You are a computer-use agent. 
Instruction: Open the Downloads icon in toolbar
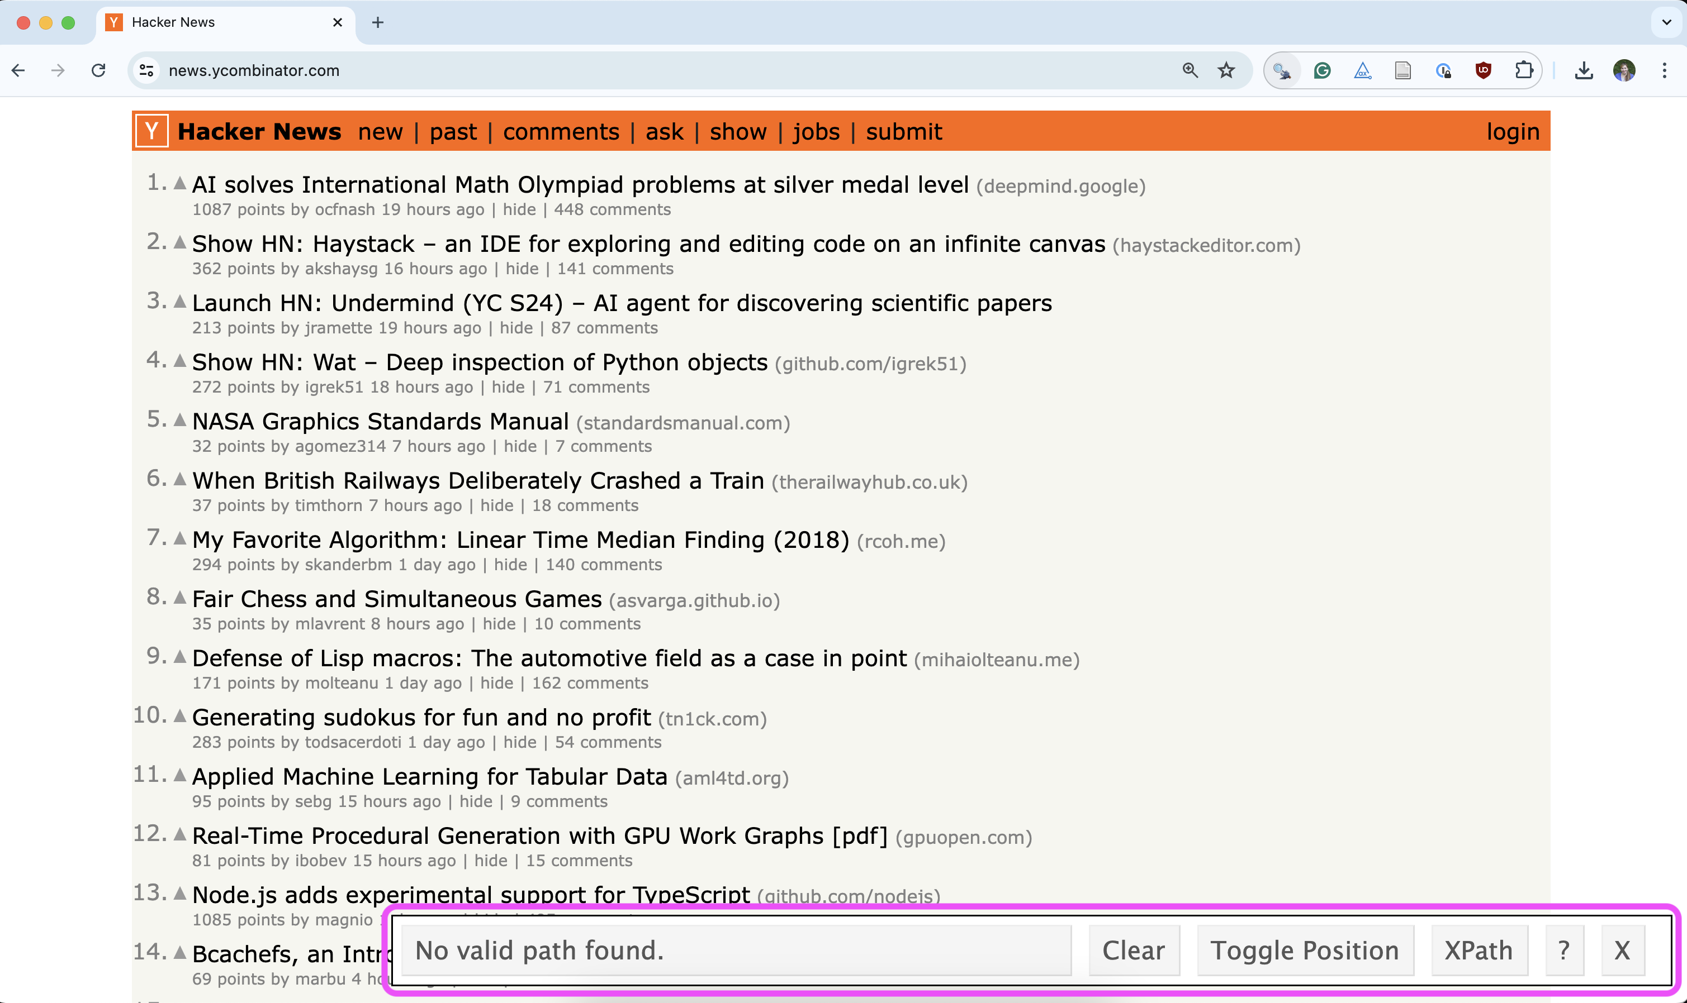pos(1584,70)
